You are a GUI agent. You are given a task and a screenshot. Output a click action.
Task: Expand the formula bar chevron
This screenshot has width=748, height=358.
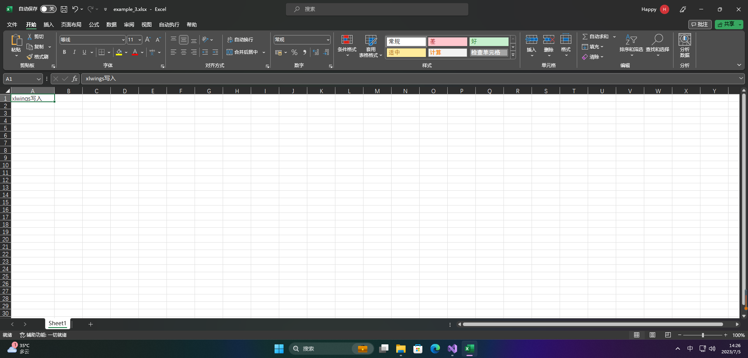[741, 78]
